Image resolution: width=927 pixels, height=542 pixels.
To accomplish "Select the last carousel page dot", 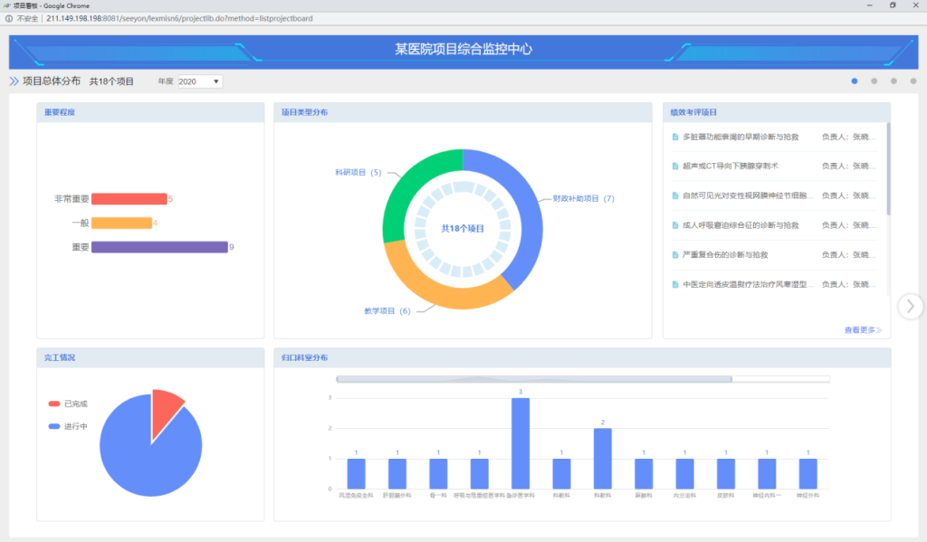I will point(913,81).
